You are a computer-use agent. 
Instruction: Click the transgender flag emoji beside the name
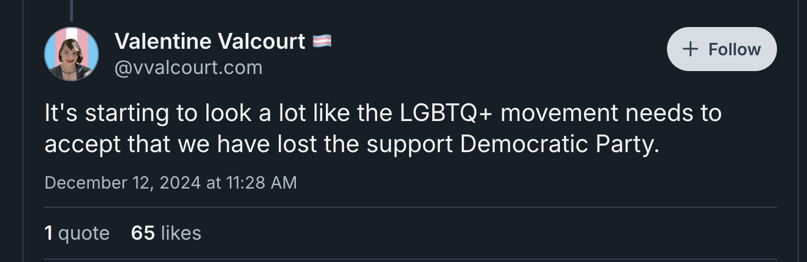322,41
